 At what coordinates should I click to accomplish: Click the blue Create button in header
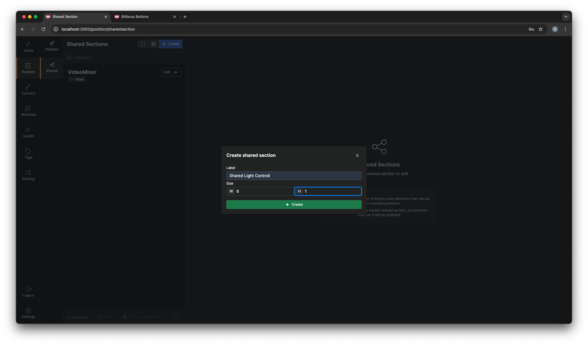[171, 44]
